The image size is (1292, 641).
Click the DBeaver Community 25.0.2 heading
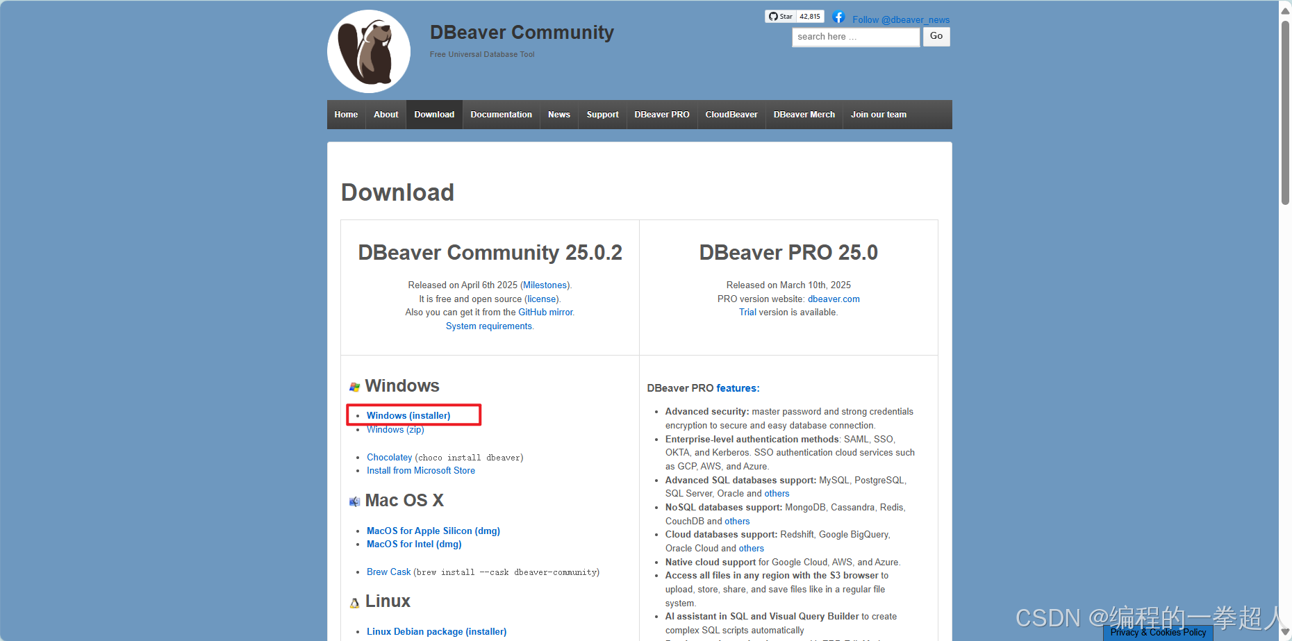[x=490, y=253]
